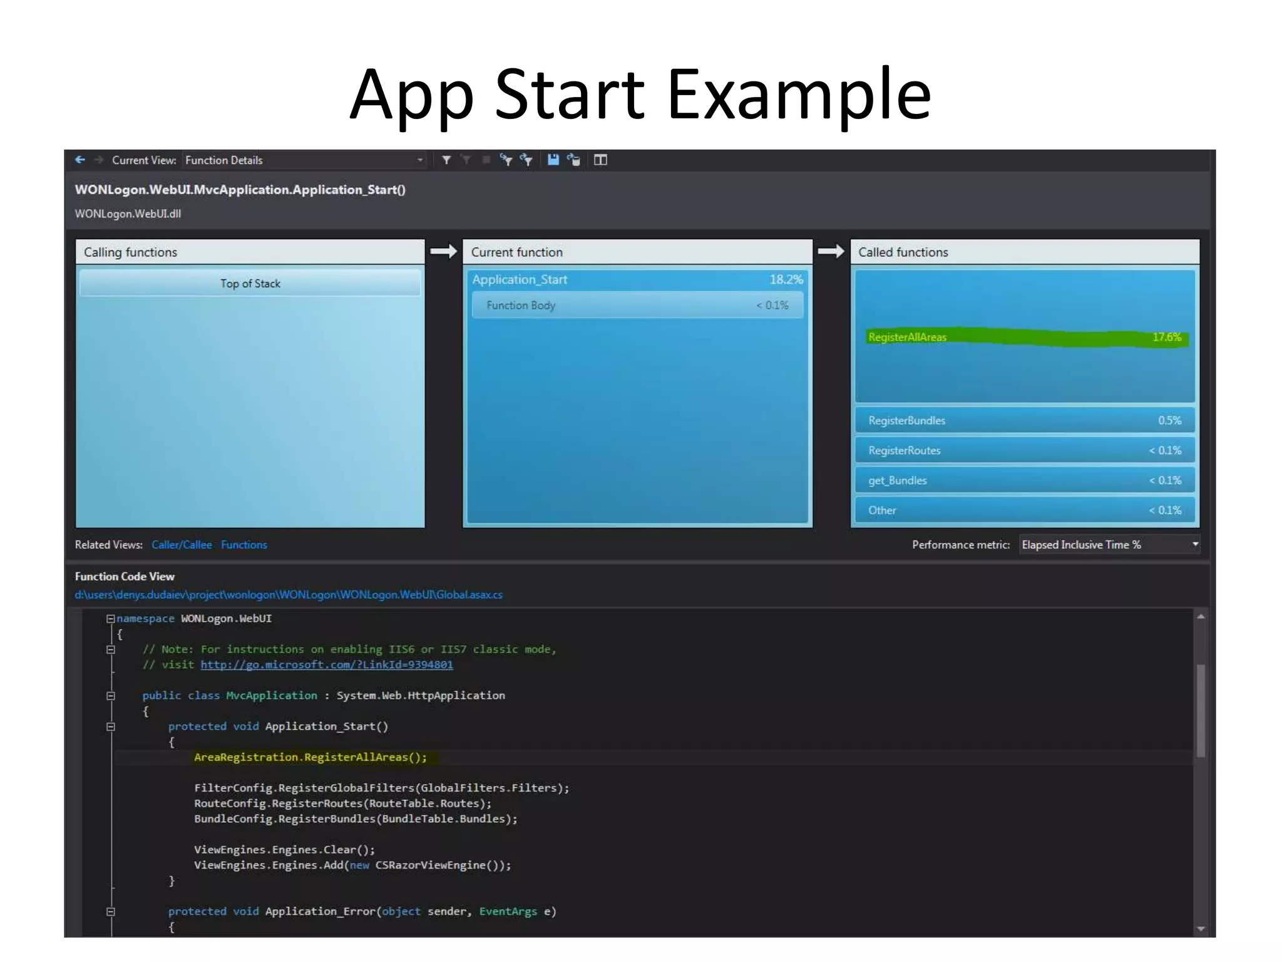
Task: Open the Global.asax.cs file path link
Action: point(289,595)
